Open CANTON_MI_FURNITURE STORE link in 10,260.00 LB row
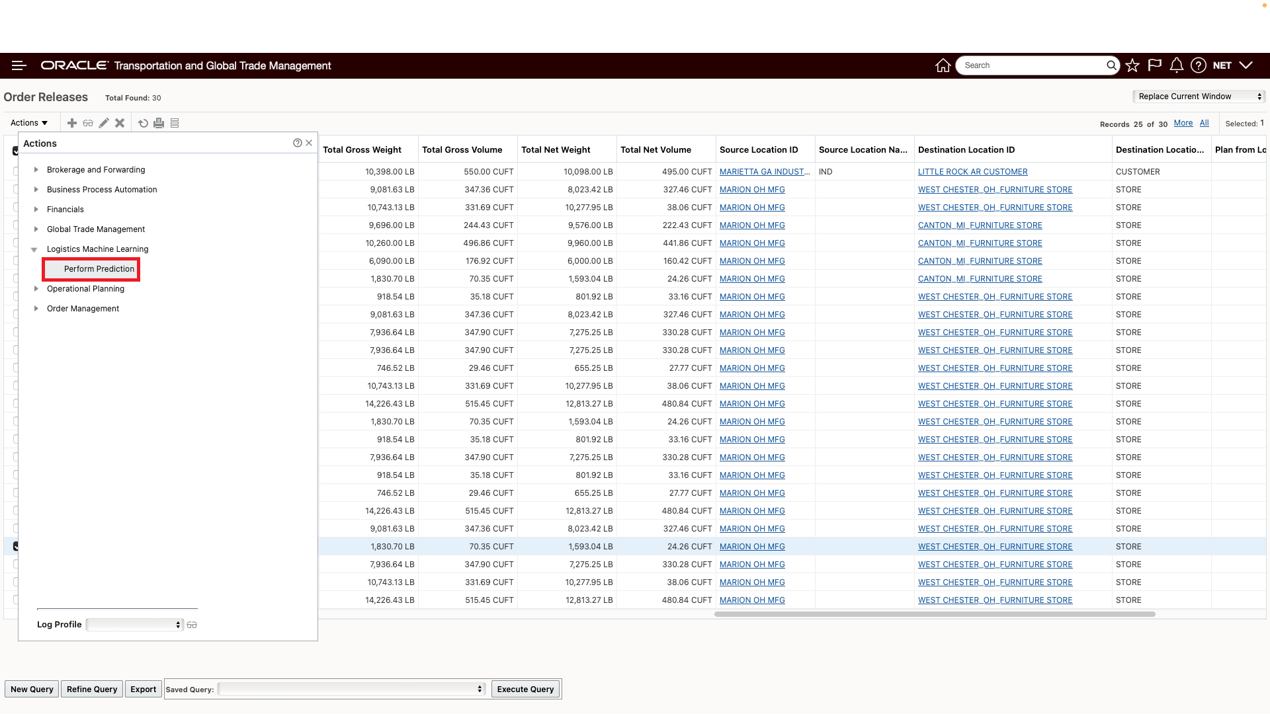Screen dimensions: 1270x714 (980, 243)
